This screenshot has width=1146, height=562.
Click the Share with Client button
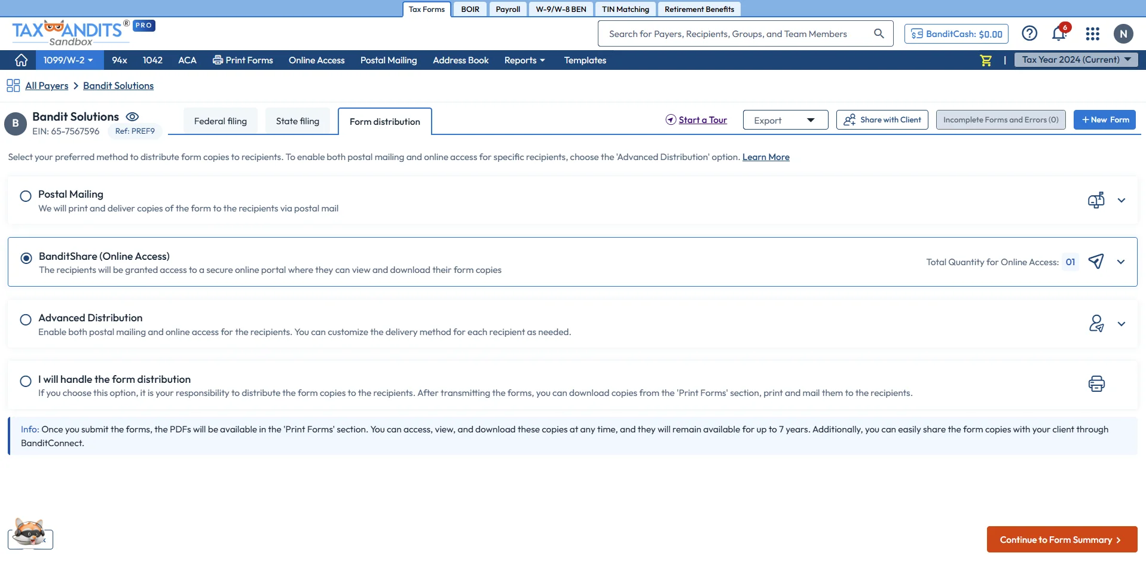(882, 120)
